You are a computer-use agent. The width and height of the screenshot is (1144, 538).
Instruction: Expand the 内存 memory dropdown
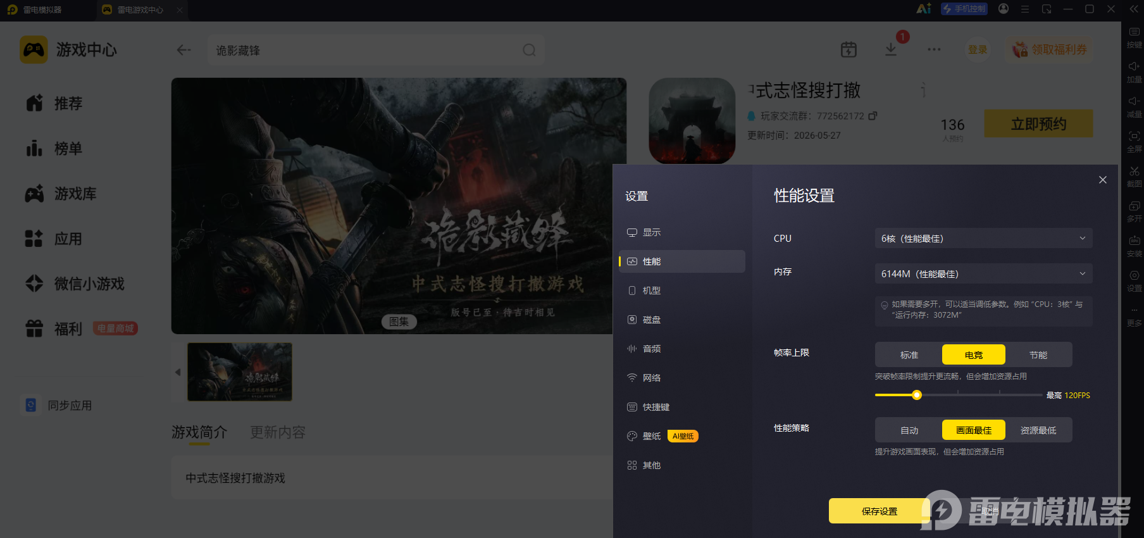[x=984, y=274]
